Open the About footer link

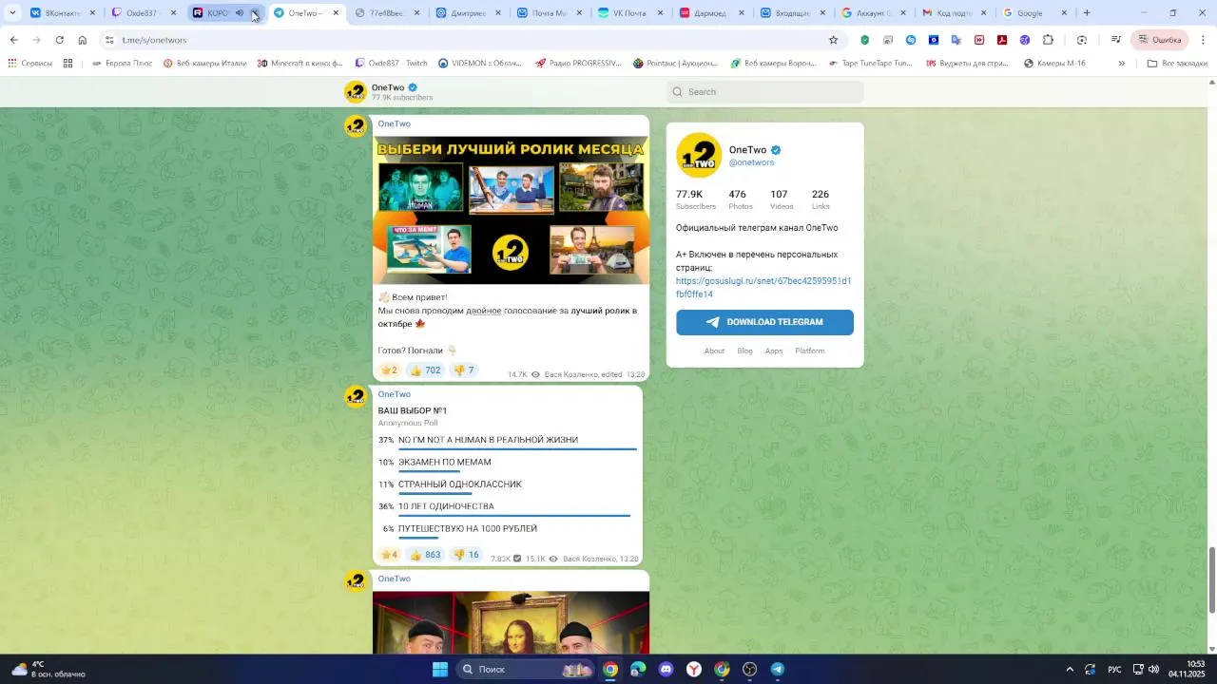point(714,351)
